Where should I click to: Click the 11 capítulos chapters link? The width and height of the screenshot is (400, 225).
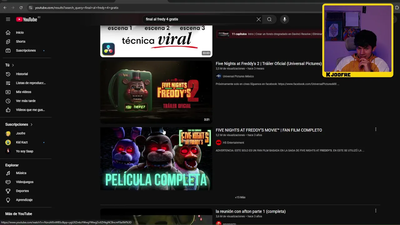click(x=239, y=34)
